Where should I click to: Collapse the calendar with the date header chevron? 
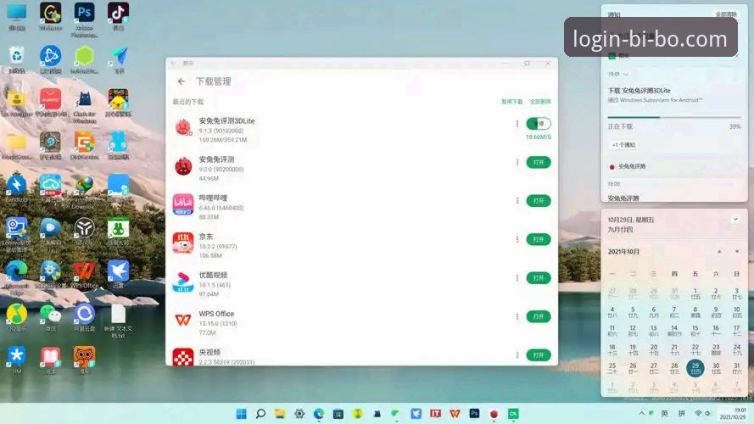click(x=735, y=220)
